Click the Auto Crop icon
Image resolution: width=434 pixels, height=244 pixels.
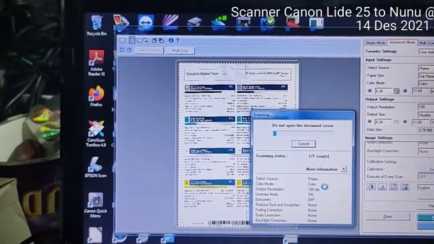click(122, 49)
